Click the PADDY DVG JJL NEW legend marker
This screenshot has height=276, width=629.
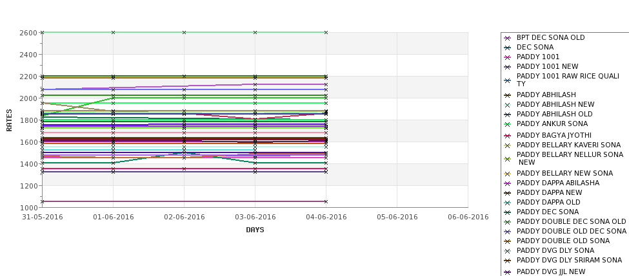coord(508,272)
